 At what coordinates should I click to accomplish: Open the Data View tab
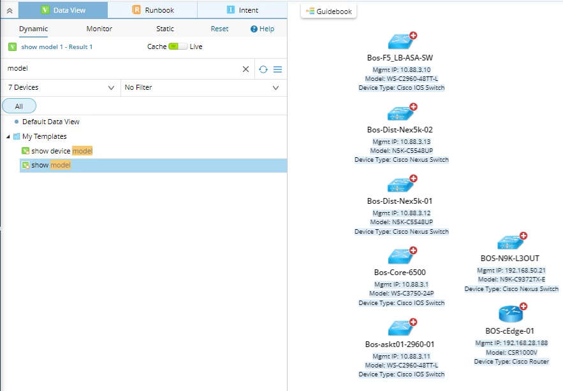[63, 10]
